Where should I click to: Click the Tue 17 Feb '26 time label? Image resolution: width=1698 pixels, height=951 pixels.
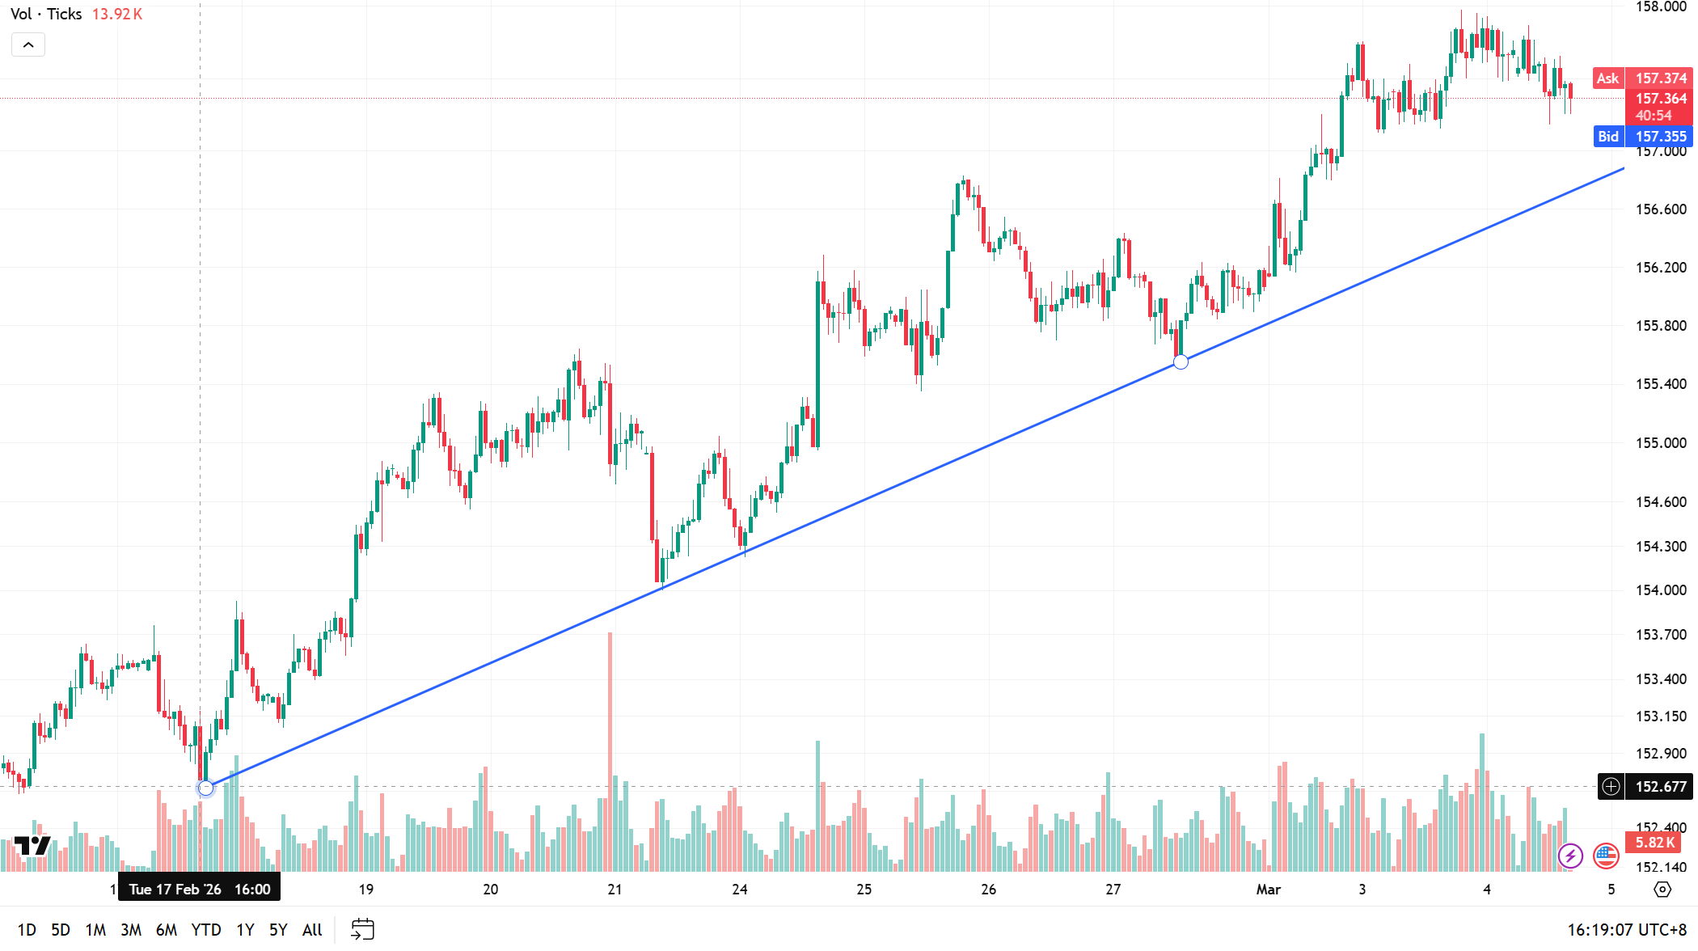tap(199, 889)
